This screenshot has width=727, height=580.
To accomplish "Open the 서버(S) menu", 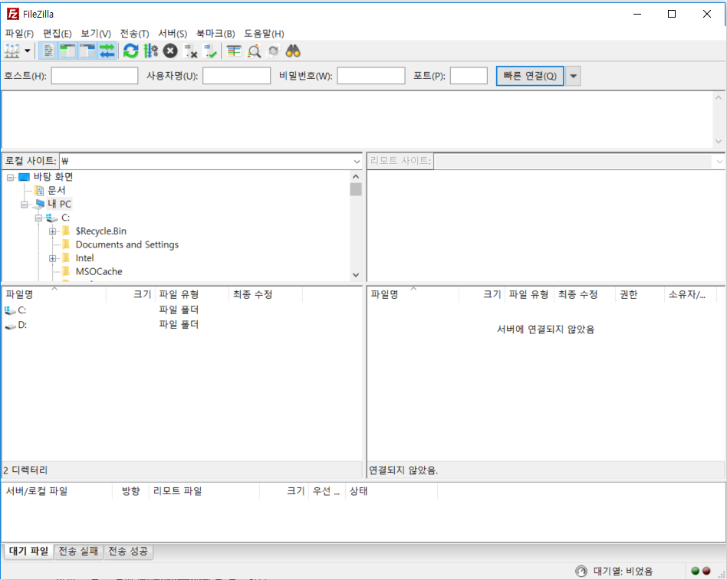I will tap(173, 34).
